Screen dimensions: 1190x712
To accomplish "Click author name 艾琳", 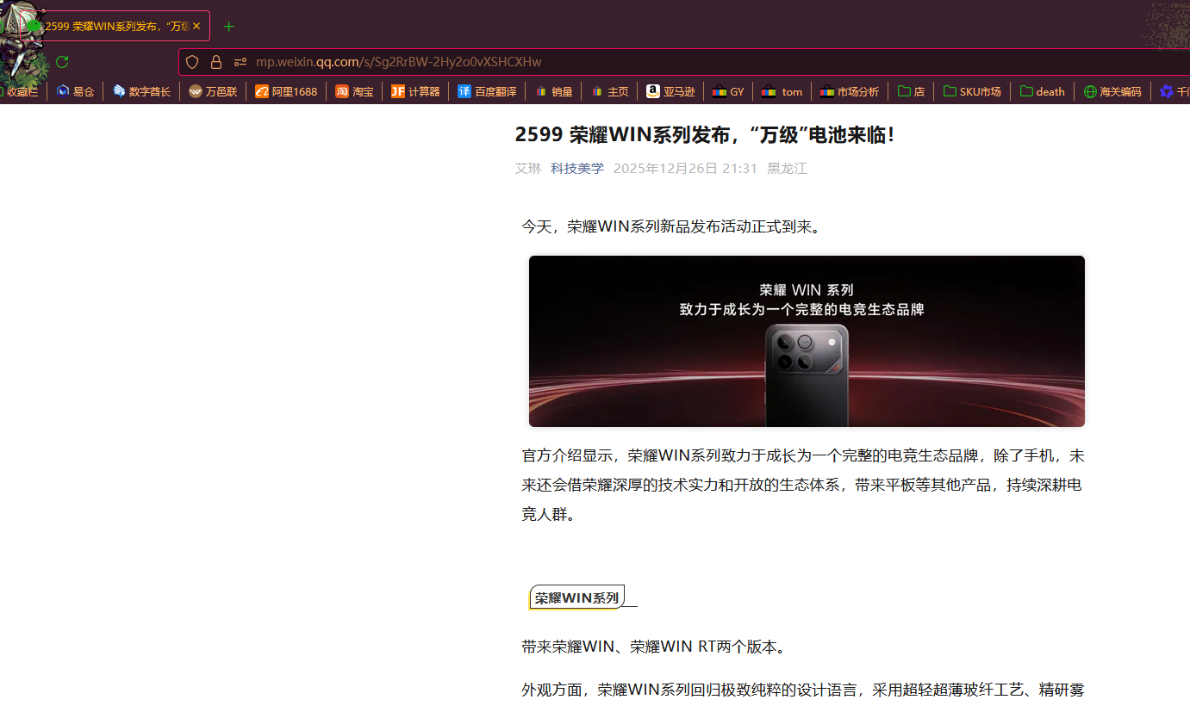I will pyautogui.click(x=528, y=169).
